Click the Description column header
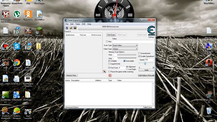217x122 pixels. click(x=75, y=80)
